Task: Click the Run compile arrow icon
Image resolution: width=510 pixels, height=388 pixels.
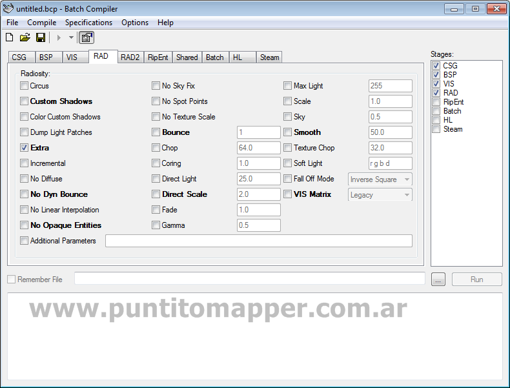Action: tap(59, 37)
